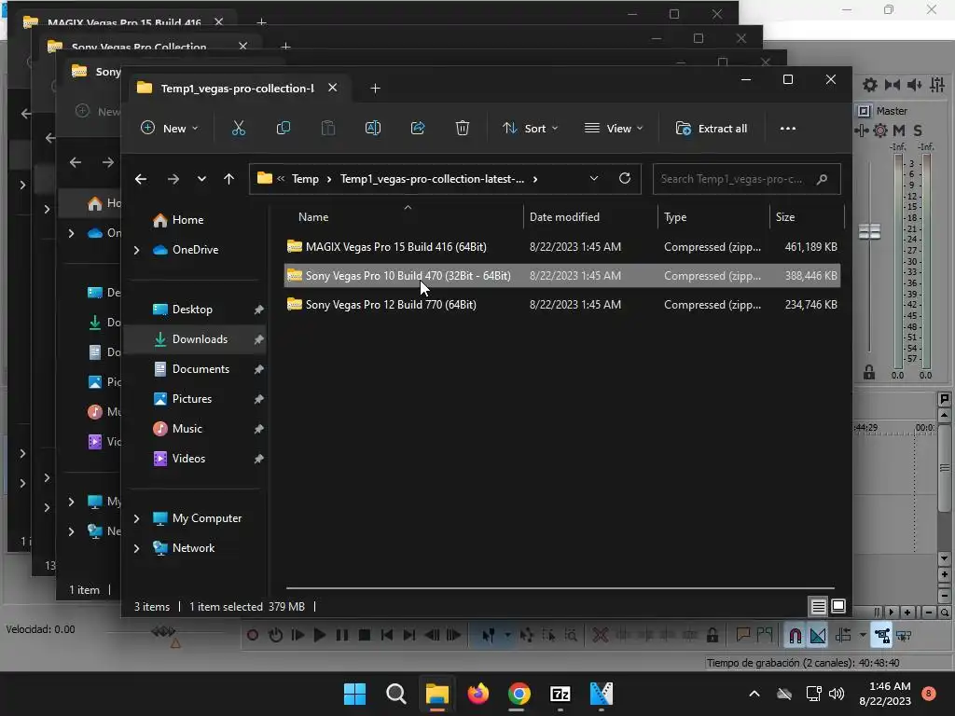955x716 pixels.
Task: Switch Explorer to large thumbnails view icon
Action: 838,606
